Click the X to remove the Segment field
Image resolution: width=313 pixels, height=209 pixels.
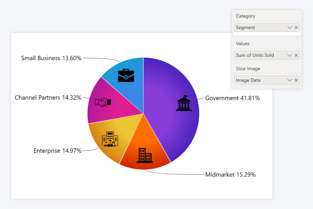(x=296, y=27)
